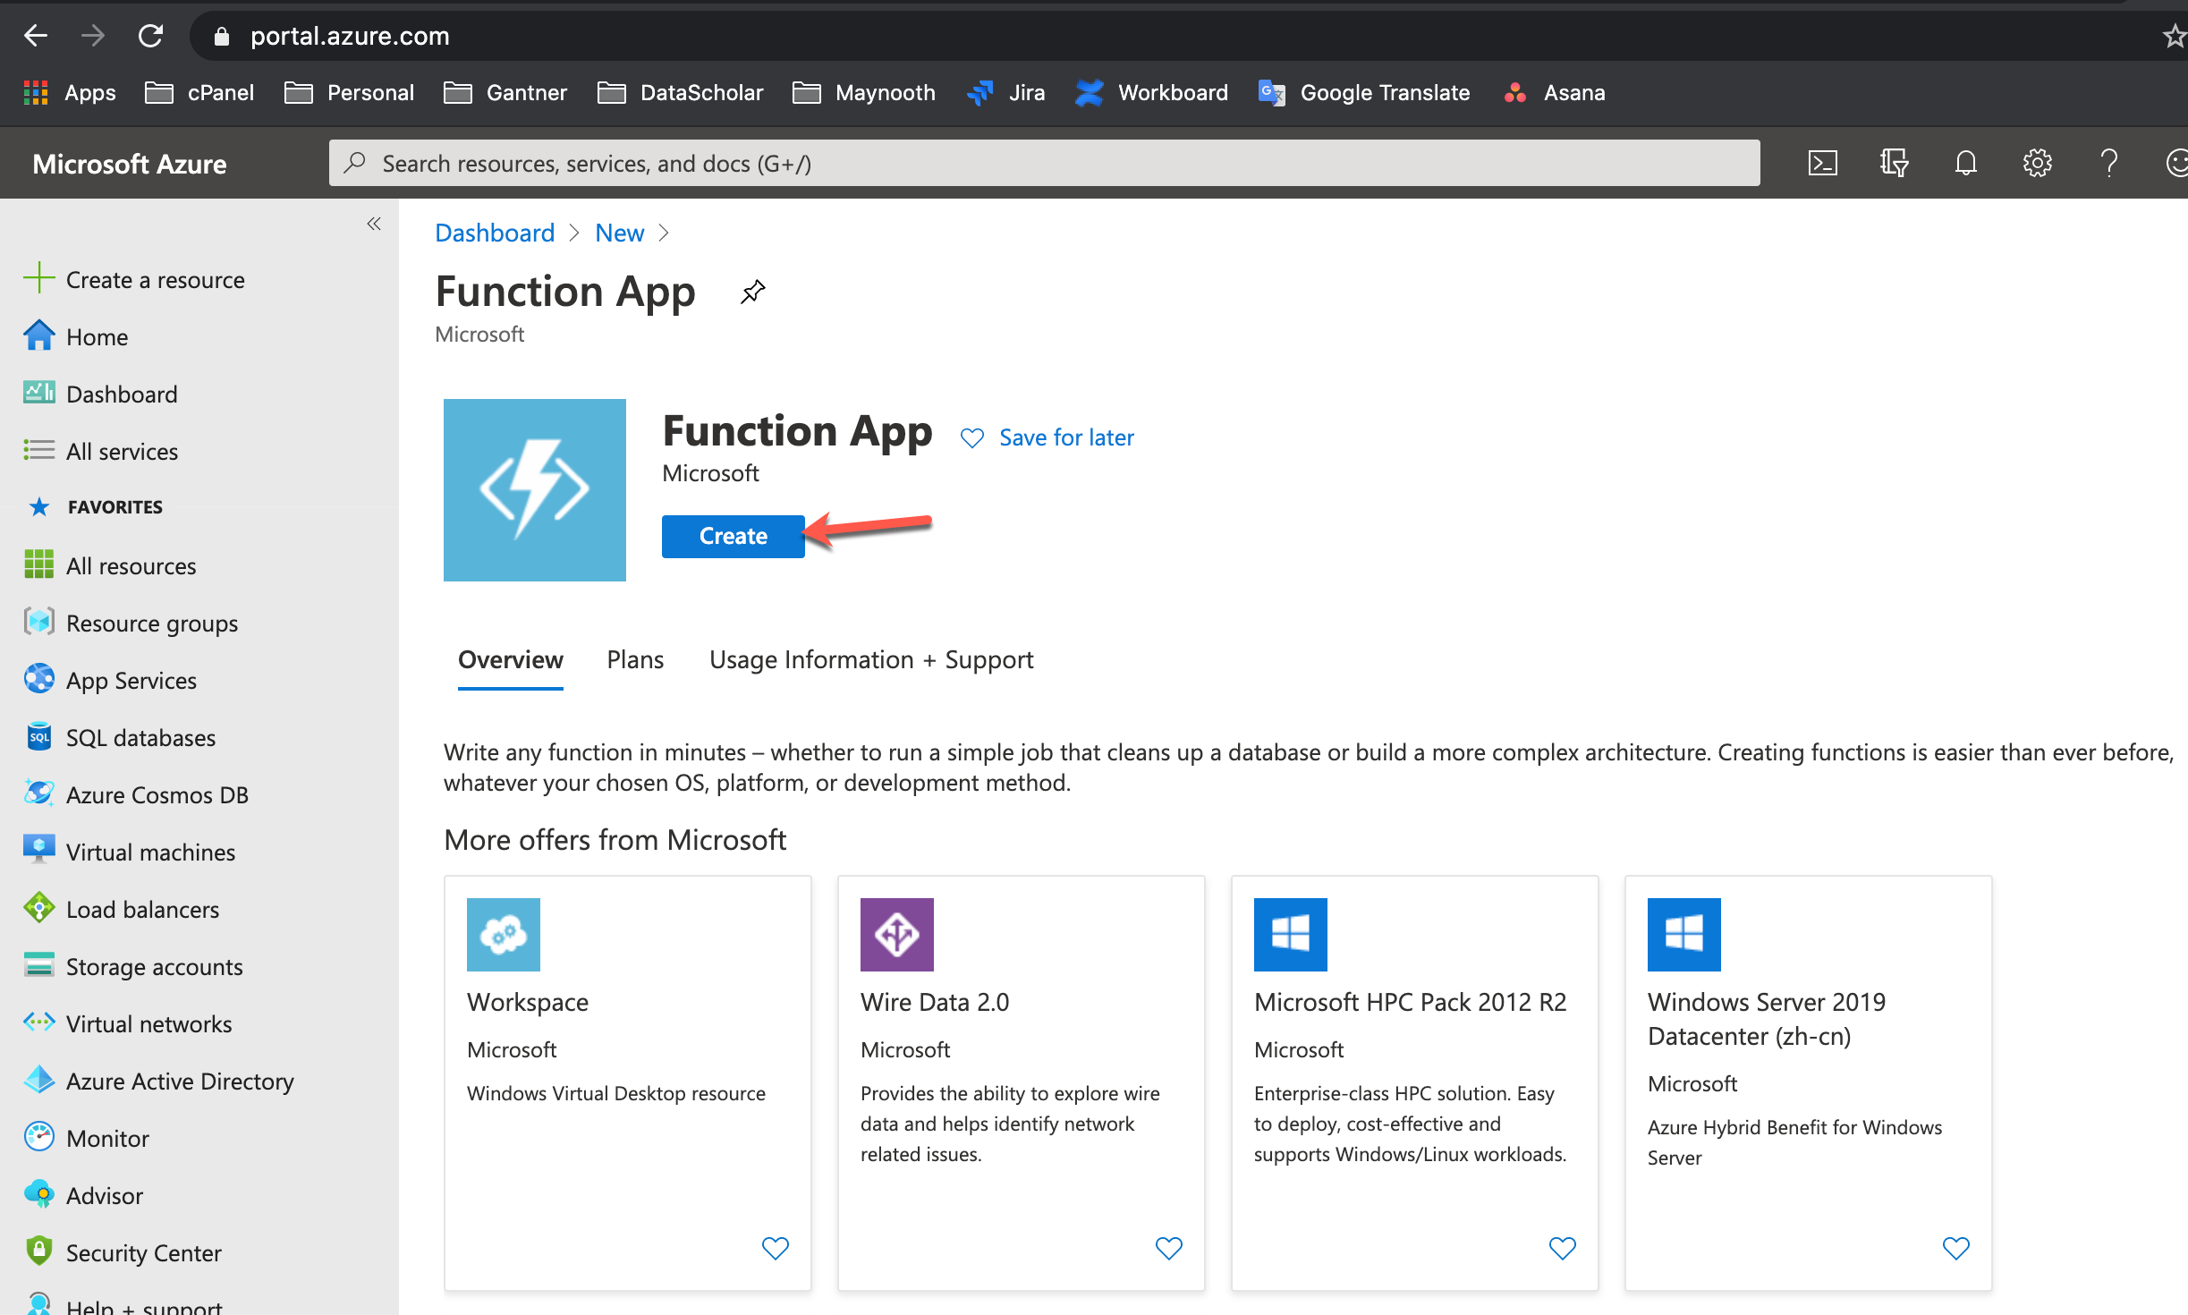Favorite the Wire Data 2.0 offer heart

[1168, 1247]
